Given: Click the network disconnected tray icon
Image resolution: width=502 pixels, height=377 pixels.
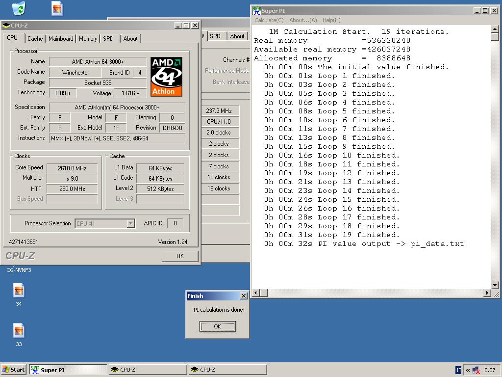Looking at the screenshot, I should pos(476,370).
